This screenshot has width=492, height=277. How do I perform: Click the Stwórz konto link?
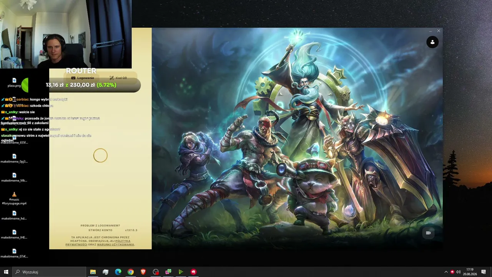[100, 230]
